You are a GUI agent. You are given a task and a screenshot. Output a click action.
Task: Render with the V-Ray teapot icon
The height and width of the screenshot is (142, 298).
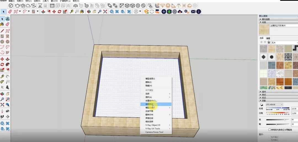coord(17,6)
